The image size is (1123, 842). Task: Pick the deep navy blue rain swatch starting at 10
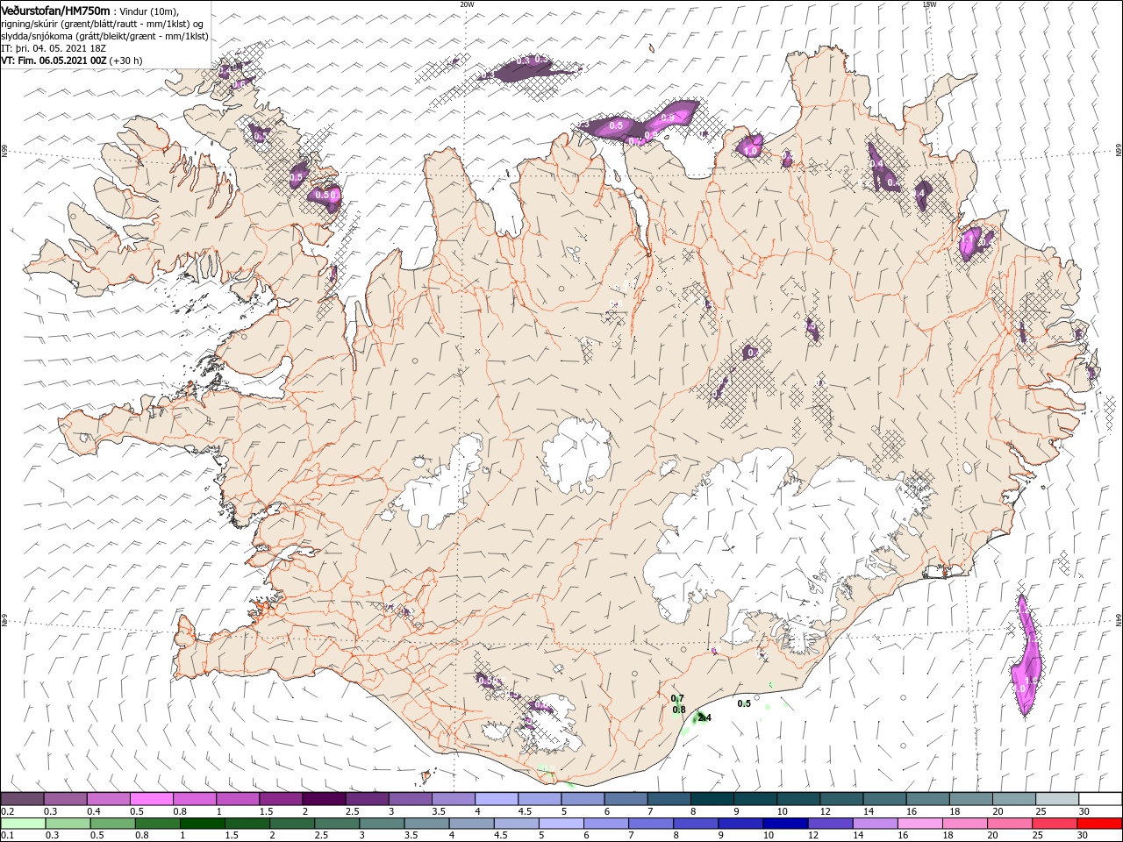(784, 824)
